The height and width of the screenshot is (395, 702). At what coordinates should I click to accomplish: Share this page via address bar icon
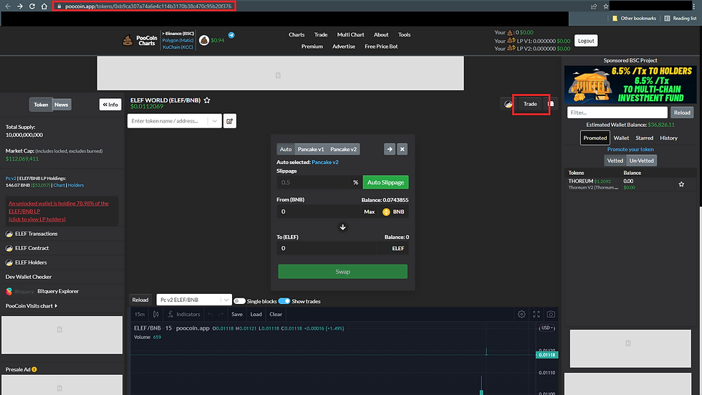pyautogui.click(x=594, y=6)
